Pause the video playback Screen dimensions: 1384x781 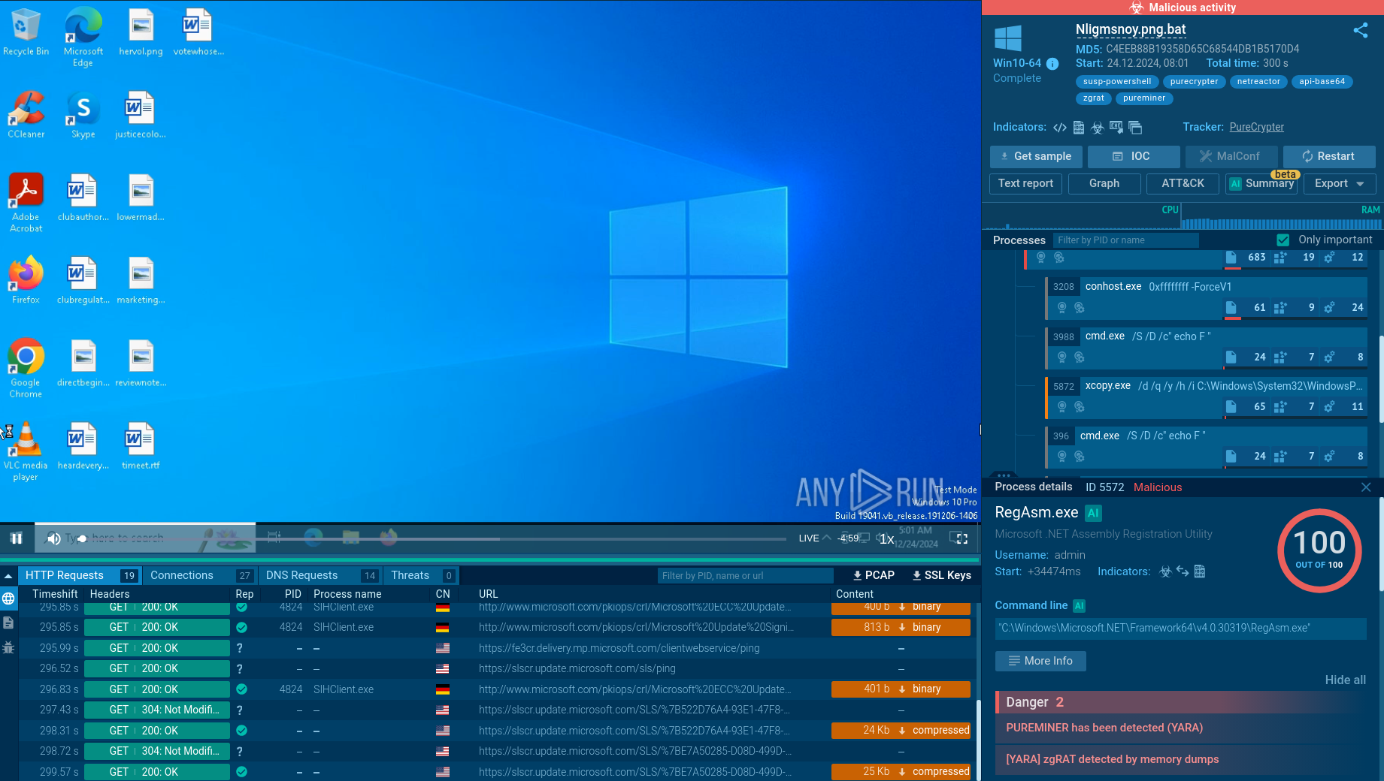[17, 538]
